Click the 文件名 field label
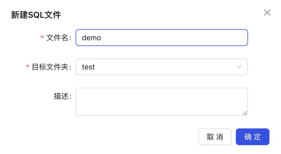This screenshot has height=154, width=281. (57, 38)
